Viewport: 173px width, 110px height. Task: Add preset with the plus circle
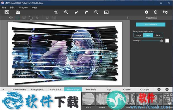159,89
